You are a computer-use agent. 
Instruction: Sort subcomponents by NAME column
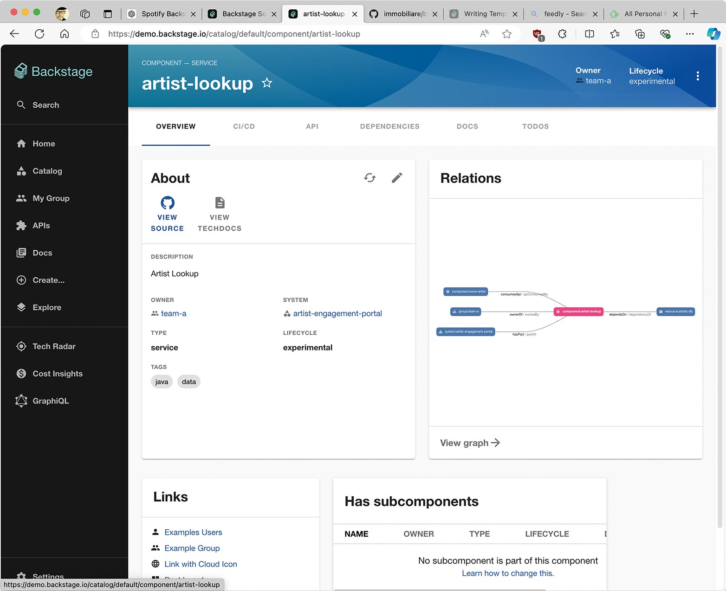pyautogui.click(x=357, y=534)
